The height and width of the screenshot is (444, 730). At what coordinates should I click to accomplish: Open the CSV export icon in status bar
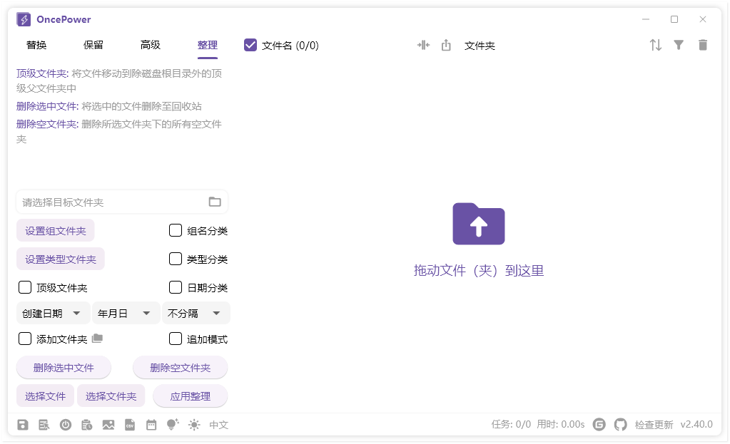coord(131,424)
